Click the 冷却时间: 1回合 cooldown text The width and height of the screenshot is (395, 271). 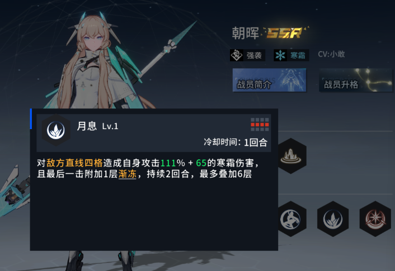click(236, 142)
